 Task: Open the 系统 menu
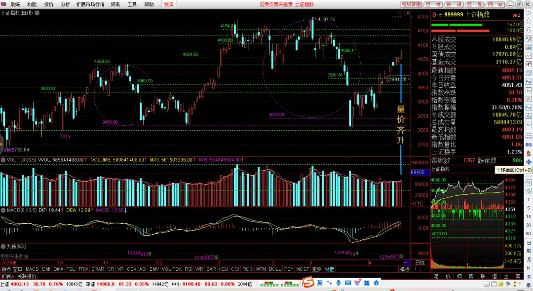(x=15, y=4)
